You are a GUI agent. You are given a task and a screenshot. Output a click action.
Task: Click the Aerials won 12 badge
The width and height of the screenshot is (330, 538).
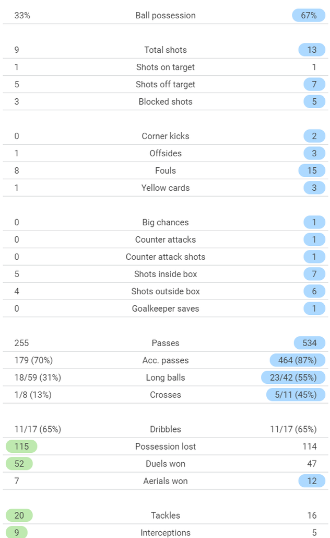click(x=312, y=481)
